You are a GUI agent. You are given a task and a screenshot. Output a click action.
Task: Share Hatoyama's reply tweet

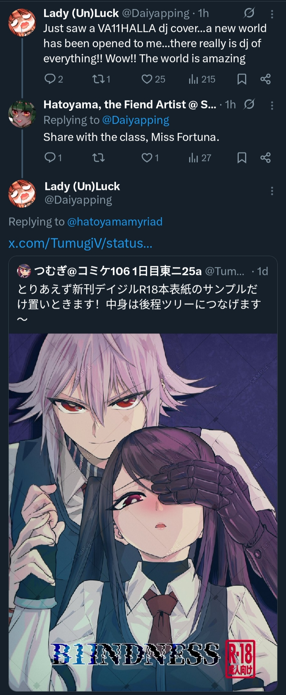pos(265,158)
